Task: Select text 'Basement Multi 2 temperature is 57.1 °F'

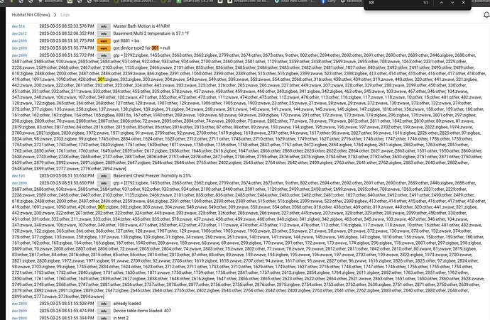Action: [x=151, y=33]
